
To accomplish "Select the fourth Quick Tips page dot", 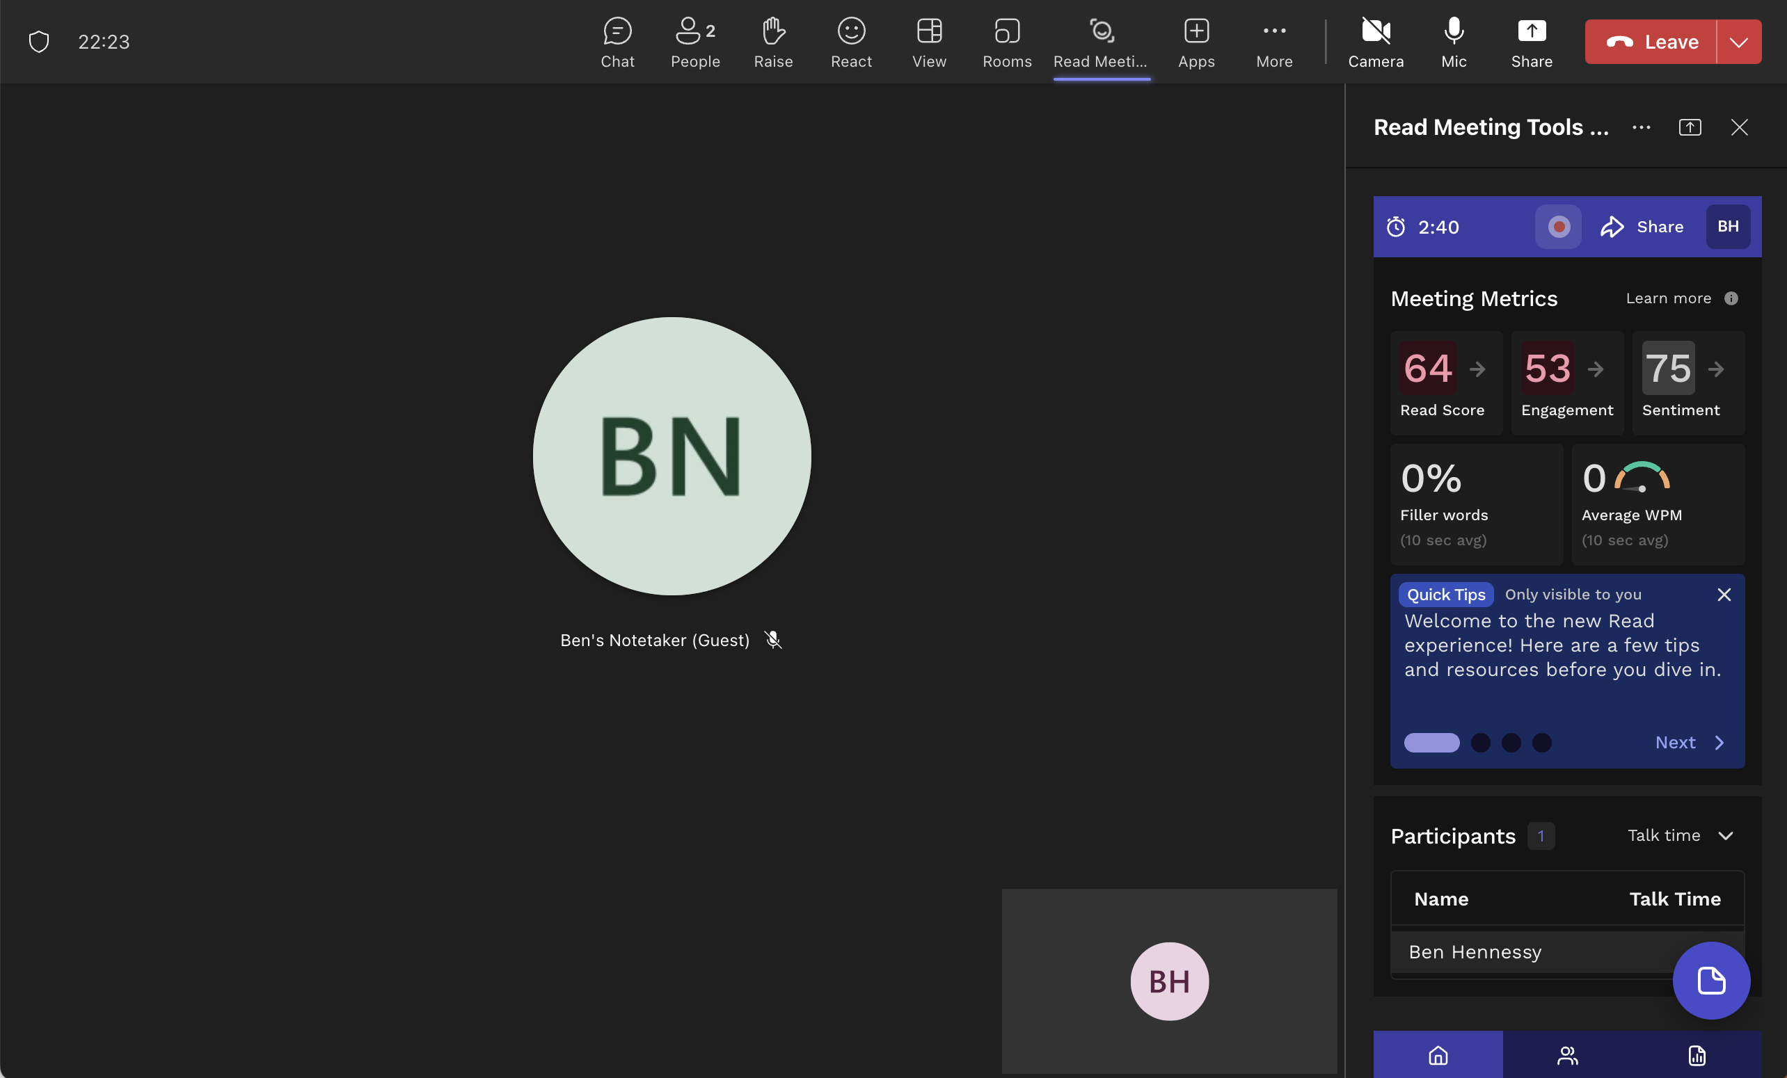I will [1541, 742].
